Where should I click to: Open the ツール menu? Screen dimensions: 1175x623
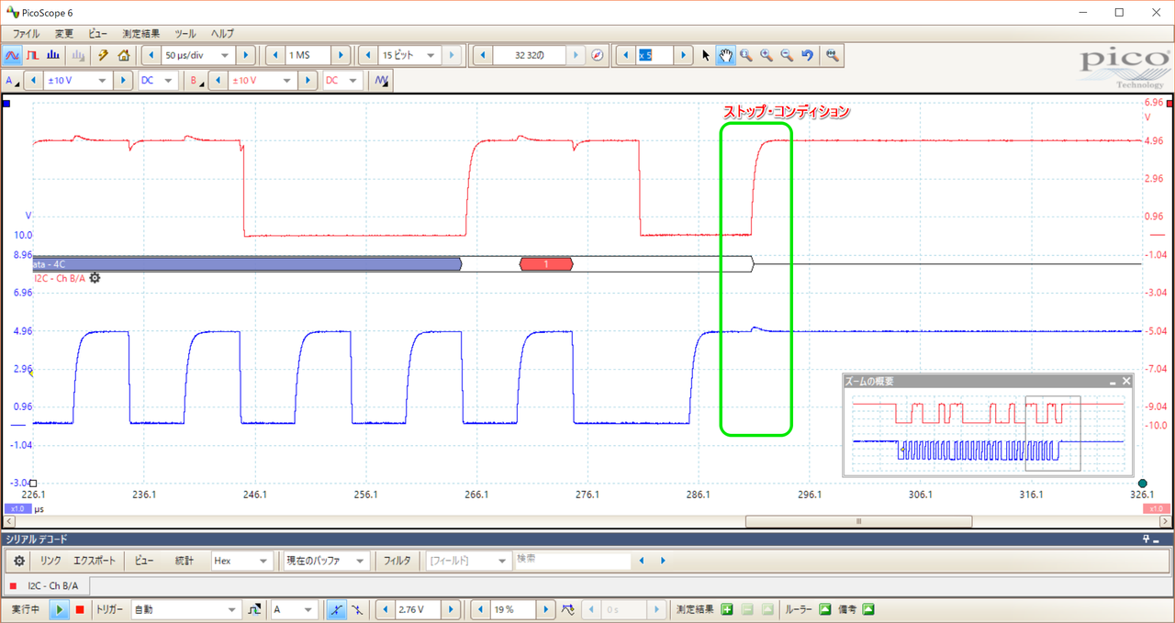point(185,33)
